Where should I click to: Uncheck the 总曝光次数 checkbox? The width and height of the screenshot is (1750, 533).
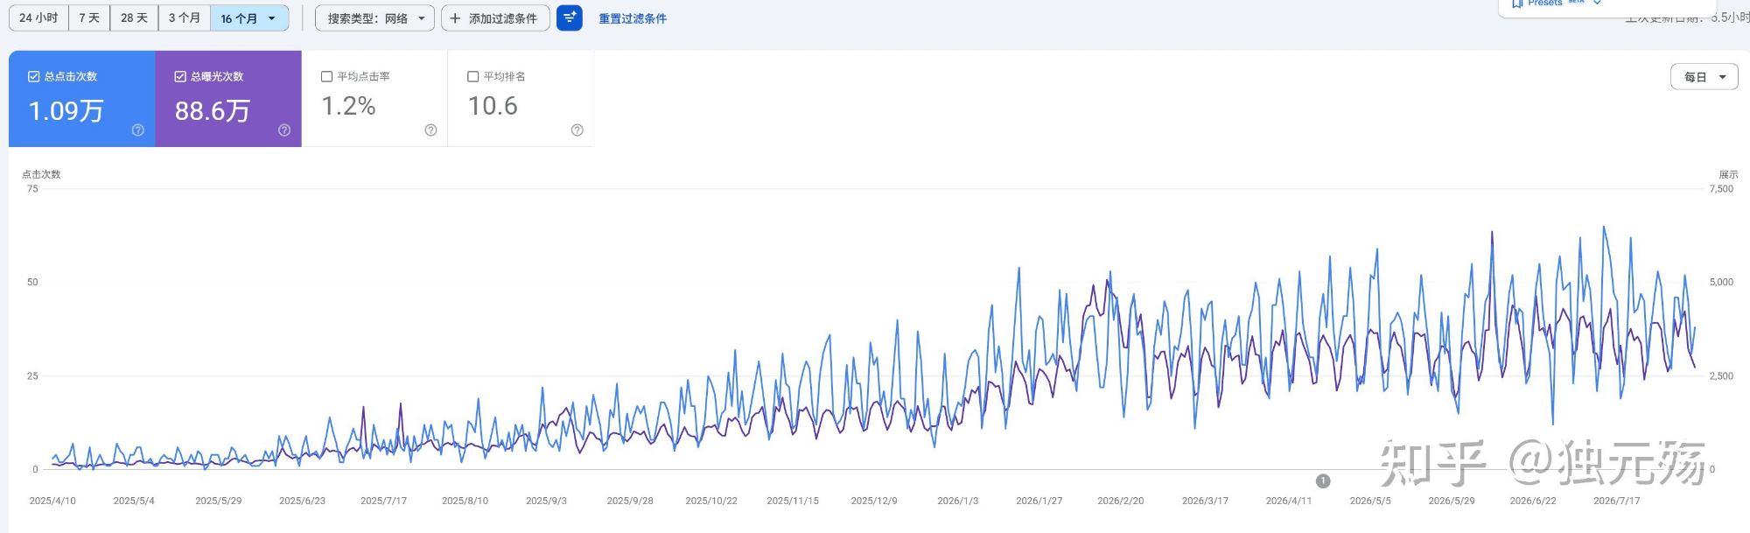[180, 76]
